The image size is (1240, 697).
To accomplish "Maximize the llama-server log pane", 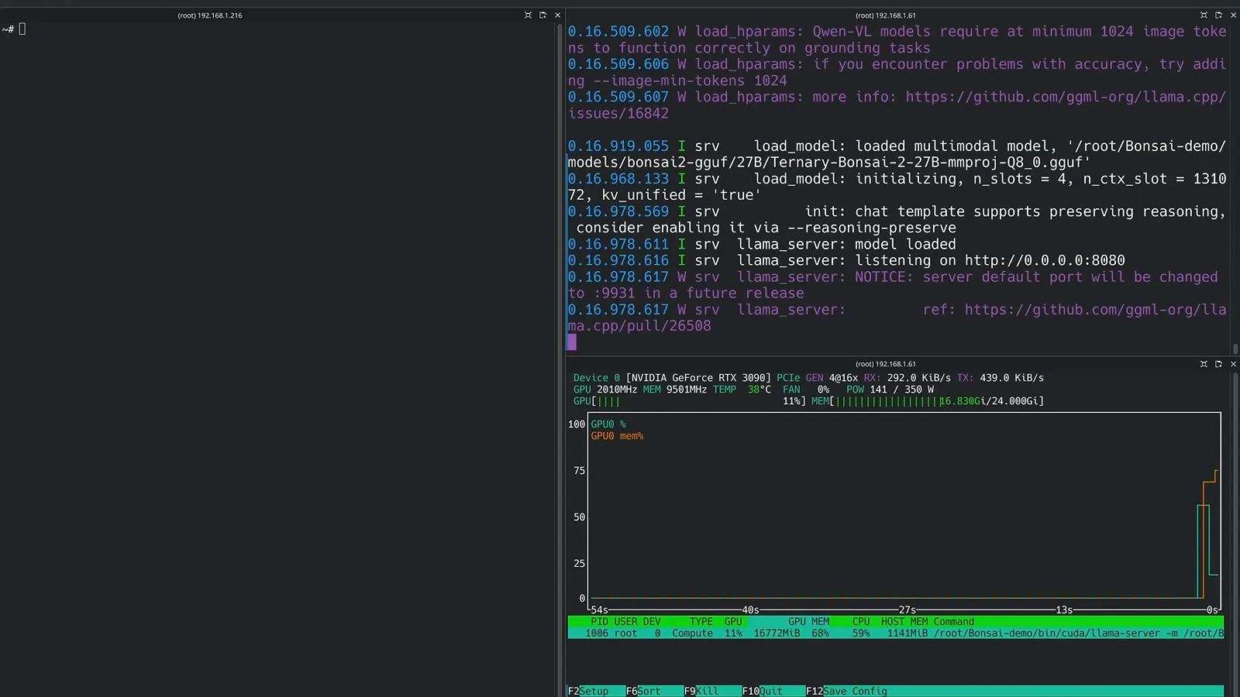I will [x=1204, y=15].
